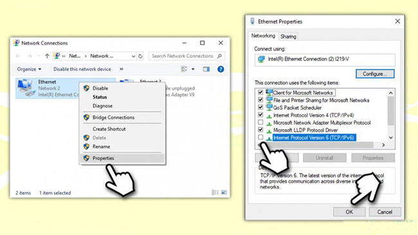Click the QoS Packet Scheduler icon
The image size is (418, 235).
click(x=269, y=107)
